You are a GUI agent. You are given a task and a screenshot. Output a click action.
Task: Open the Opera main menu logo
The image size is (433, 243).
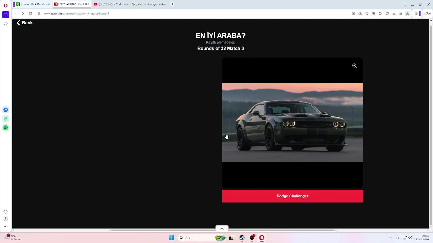[5, 5]
